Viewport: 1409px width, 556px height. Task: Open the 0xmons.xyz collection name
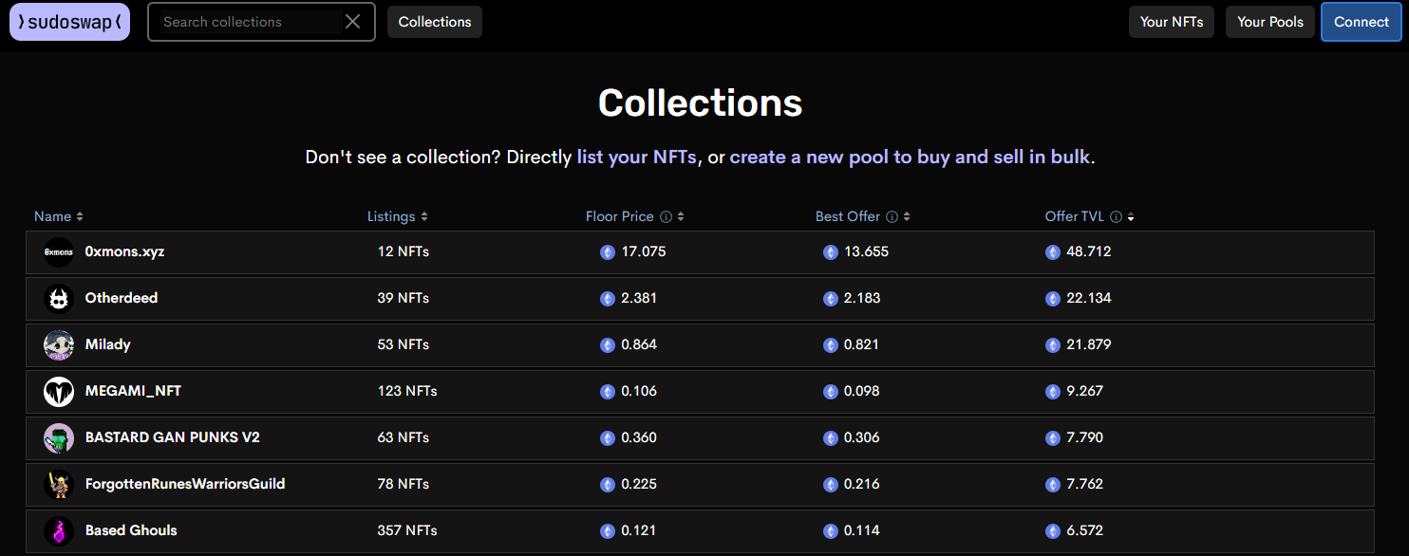pyautogui.click(x=125, y=252)
